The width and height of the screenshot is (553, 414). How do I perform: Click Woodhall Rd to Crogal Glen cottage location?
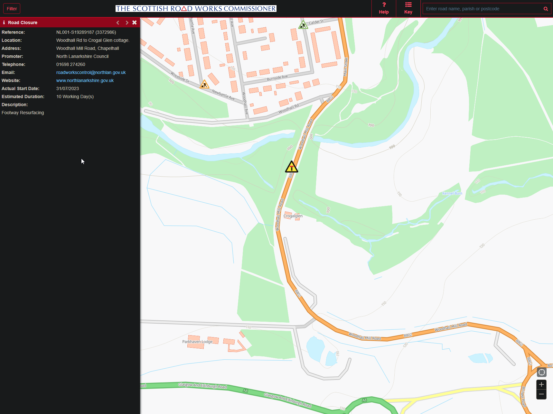[93, 40]
